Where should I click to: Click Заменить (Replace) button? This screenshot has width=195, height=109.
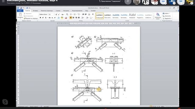tap(167, 16)
